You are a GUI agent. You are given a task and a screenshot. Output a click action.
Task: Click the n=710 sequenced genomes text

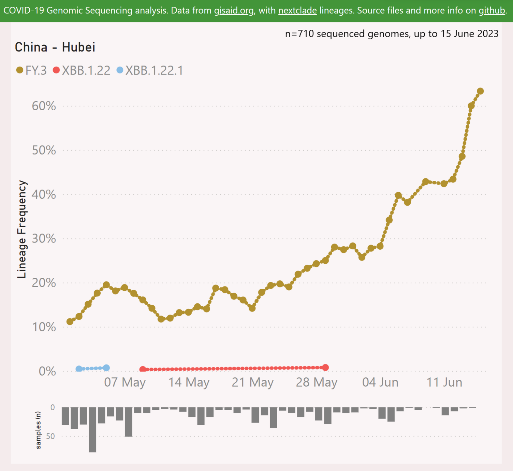point(392,34)
